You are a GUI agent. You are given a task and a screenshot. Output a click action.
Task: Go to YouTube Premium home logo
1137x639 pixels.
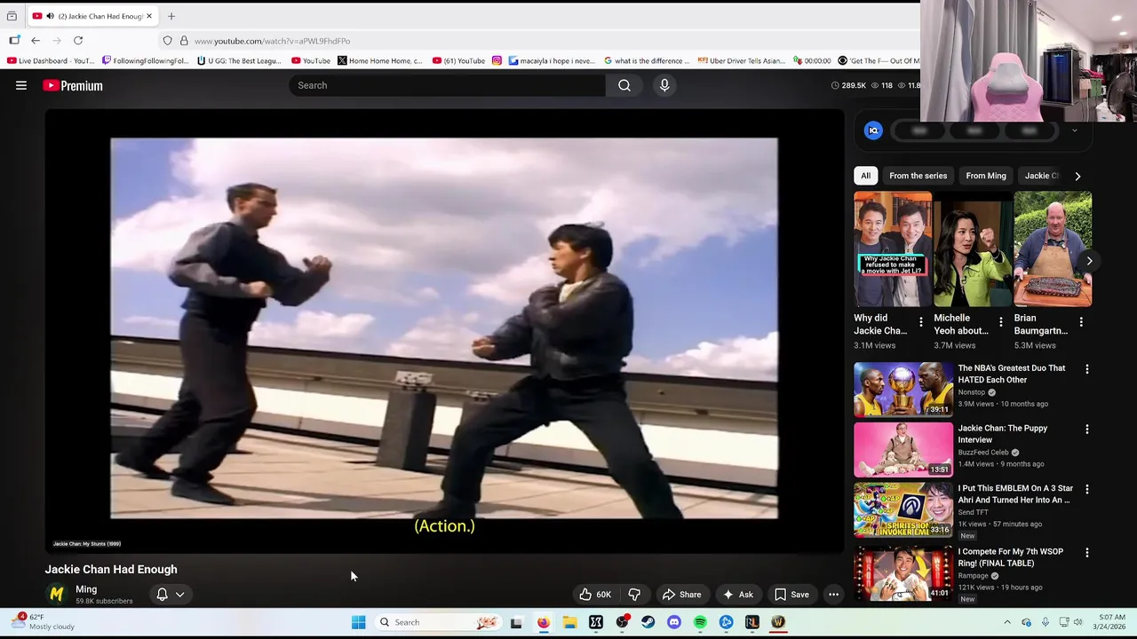[x=73, y=85]
